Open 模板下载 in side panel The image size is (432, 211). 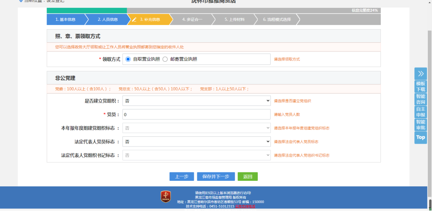point(420,86)
